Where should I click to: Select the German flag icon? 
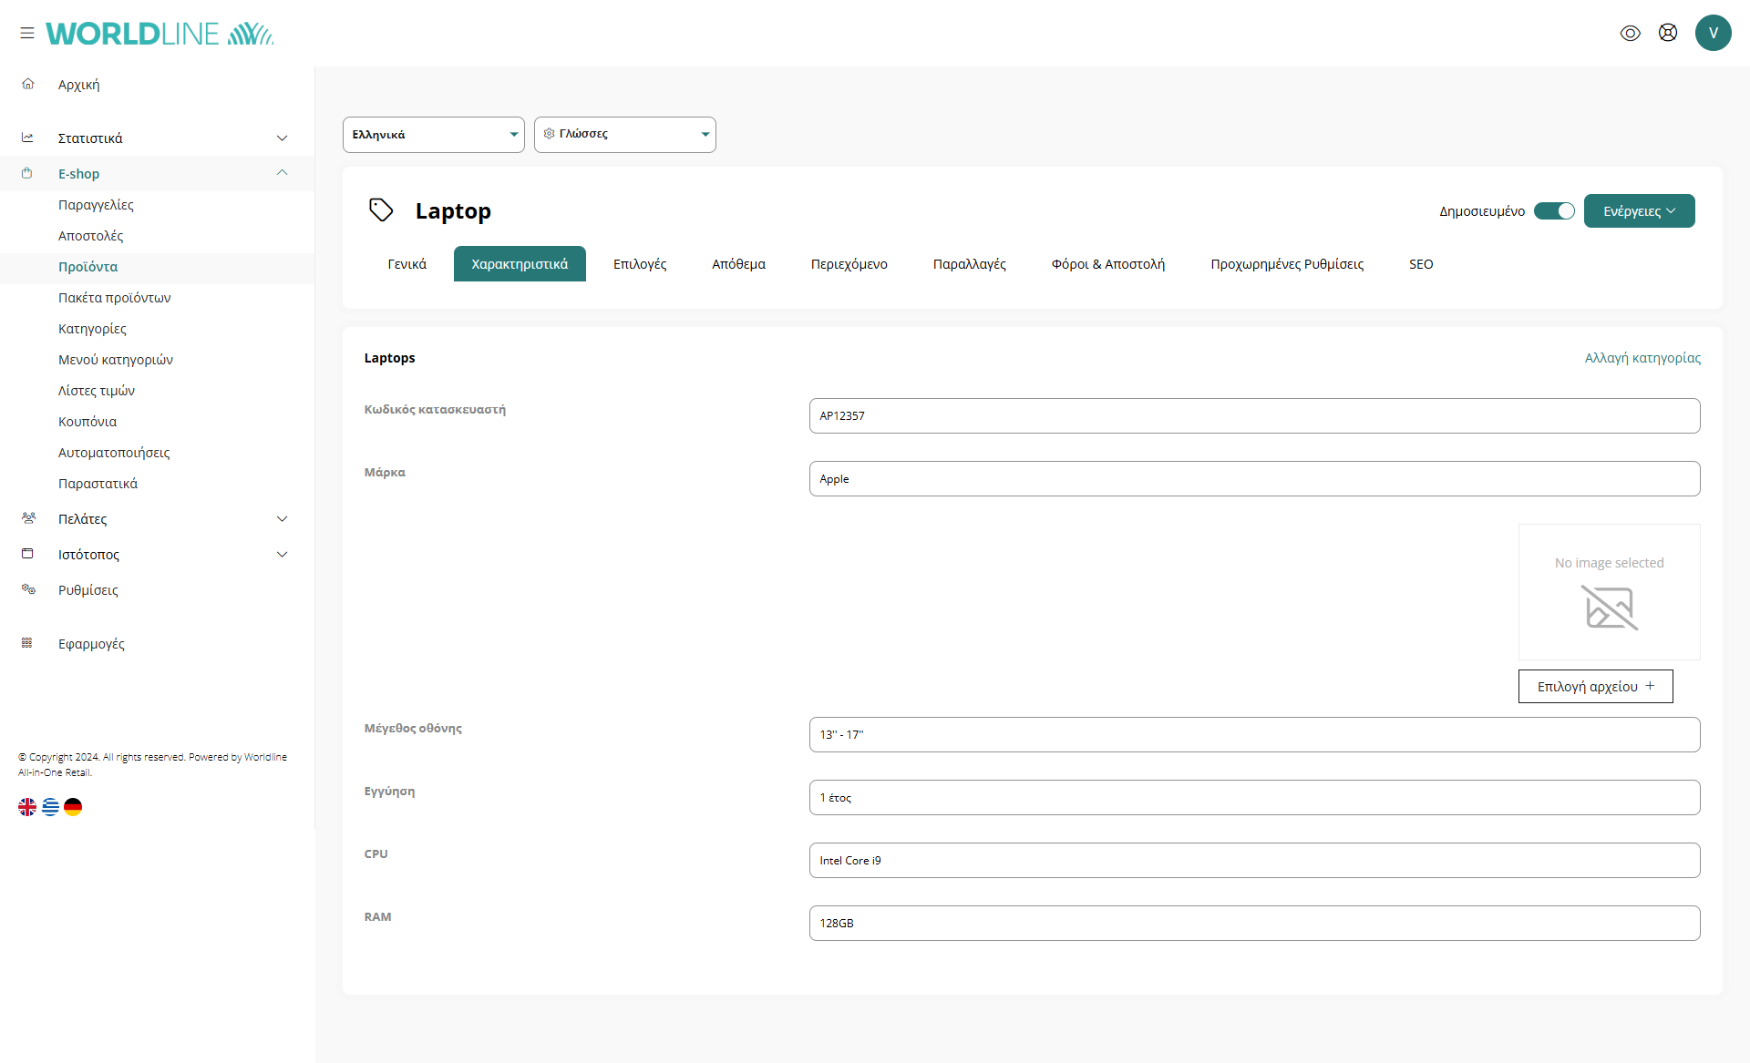coord(73,807)
